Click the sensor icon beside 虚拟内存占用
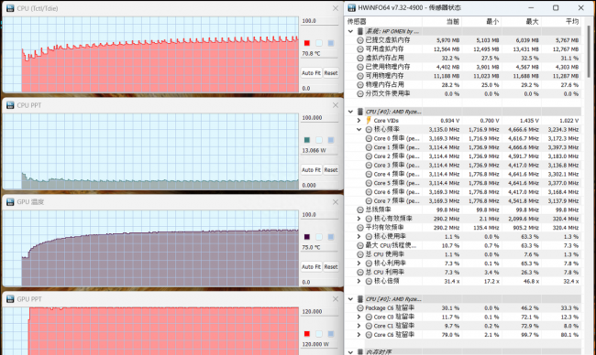The image size is (596, 355). point(360,58)
